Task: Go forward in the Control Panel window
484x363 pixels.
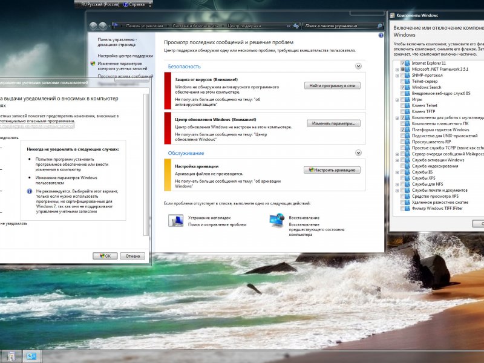Action: point(102,26)
